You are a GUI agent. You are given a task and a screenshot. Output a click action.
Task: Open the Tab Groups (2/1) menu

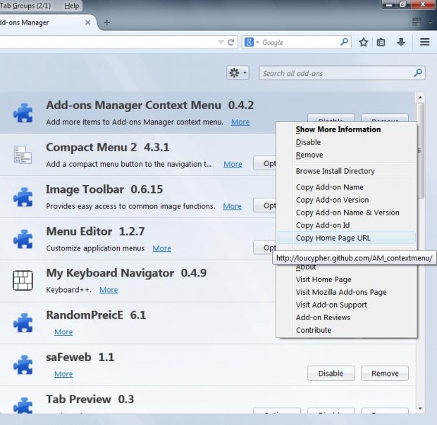(25, 6)
